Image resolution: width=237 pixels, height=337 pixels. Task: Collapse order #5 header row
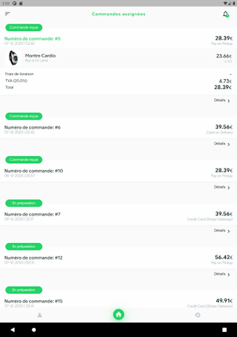tap(118, 40)
